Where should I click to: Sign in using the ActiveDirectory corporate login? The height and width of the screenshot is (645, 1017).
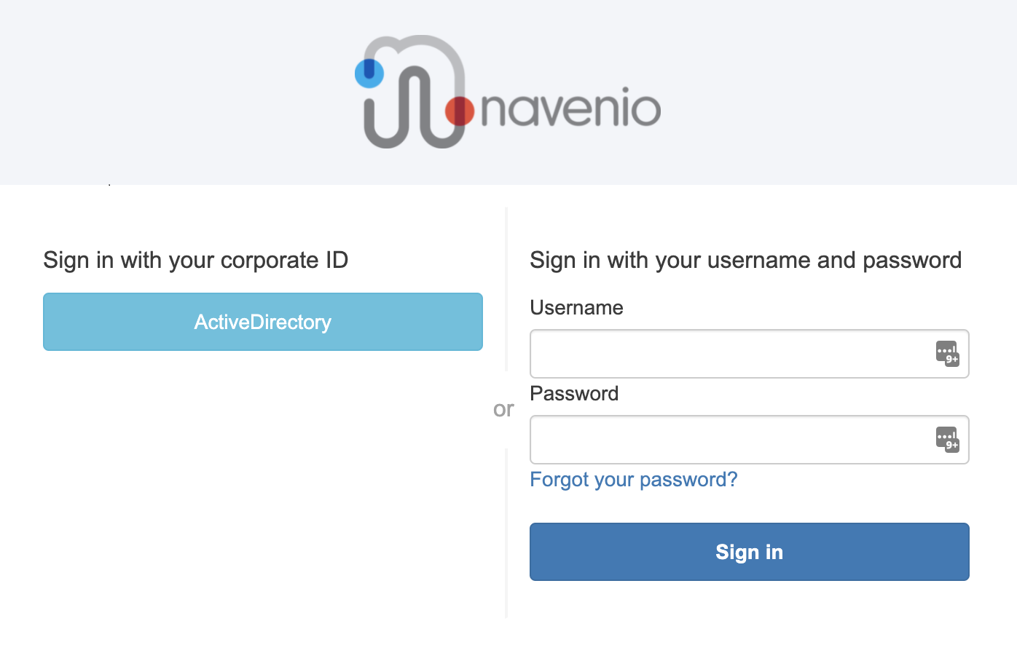(x=262, y=322)
